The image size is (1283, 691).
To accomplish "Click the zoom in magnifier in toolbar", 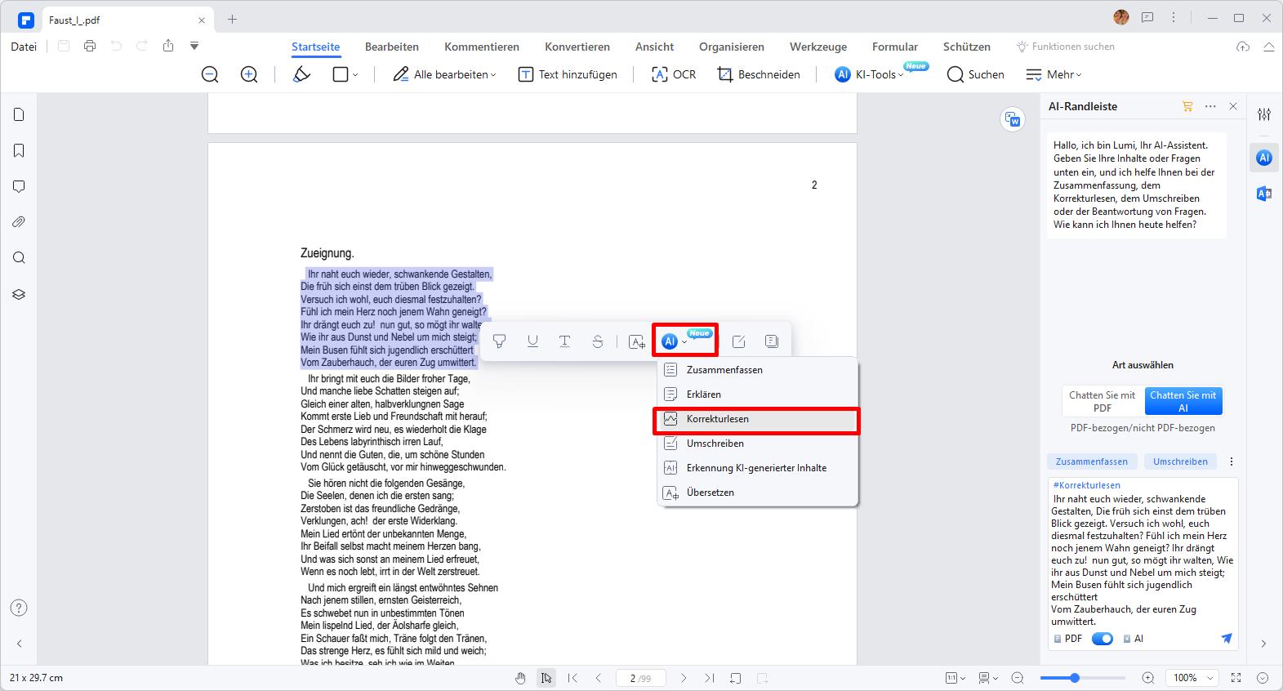I will (249, 74).
